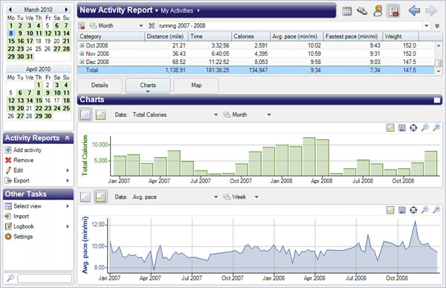The width and height of the screenshot is (446, 288).
Task: Zoom in on the Avg. pace chart
Action: 436,210
